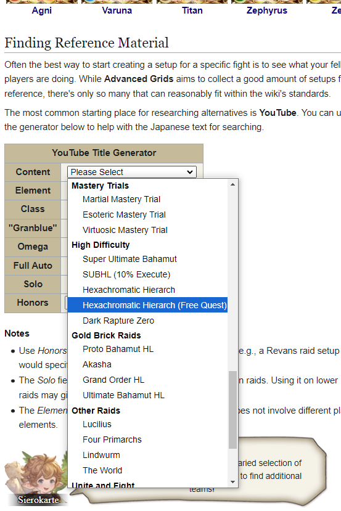The width and height of the screenshot is (341, 511).
Task: Click dropdown list scroll down arrow
Action: 232,481
